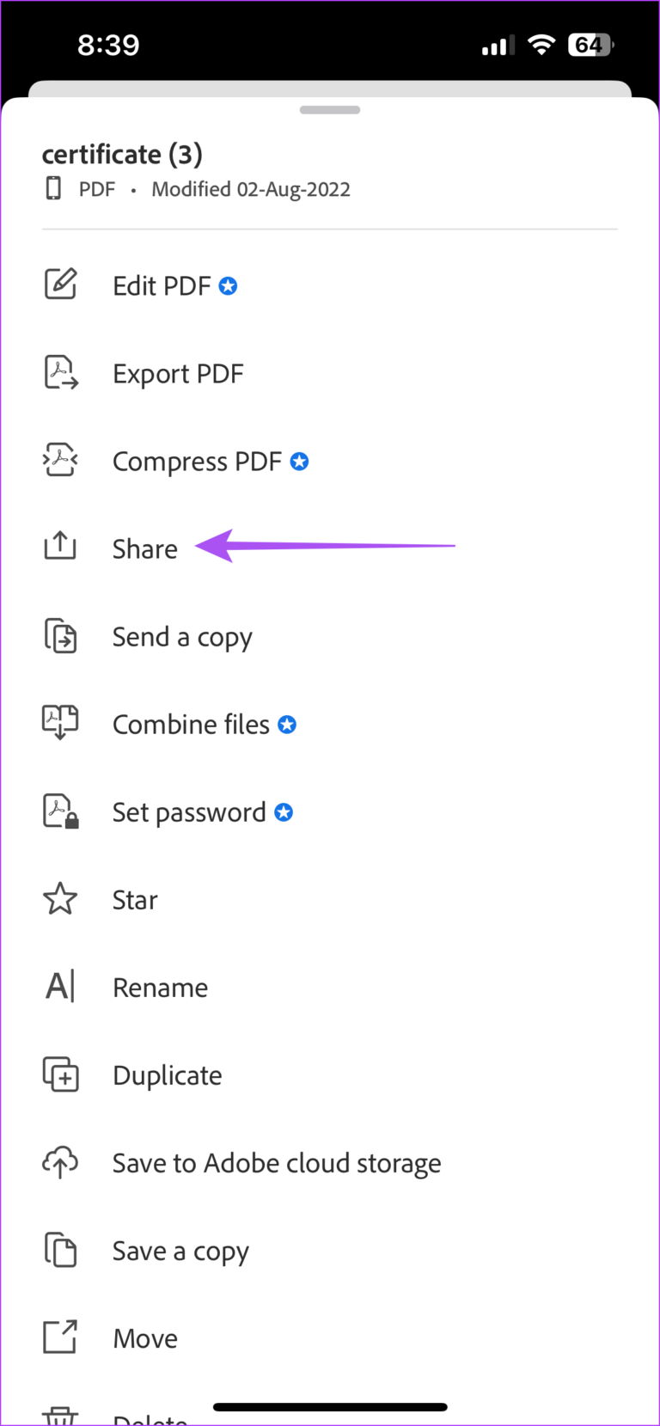Image resolution: width=660 pixels, height=1426 pixels.
Task: Choose Save a copy from the menu
Action: (x=180, y=1250)
